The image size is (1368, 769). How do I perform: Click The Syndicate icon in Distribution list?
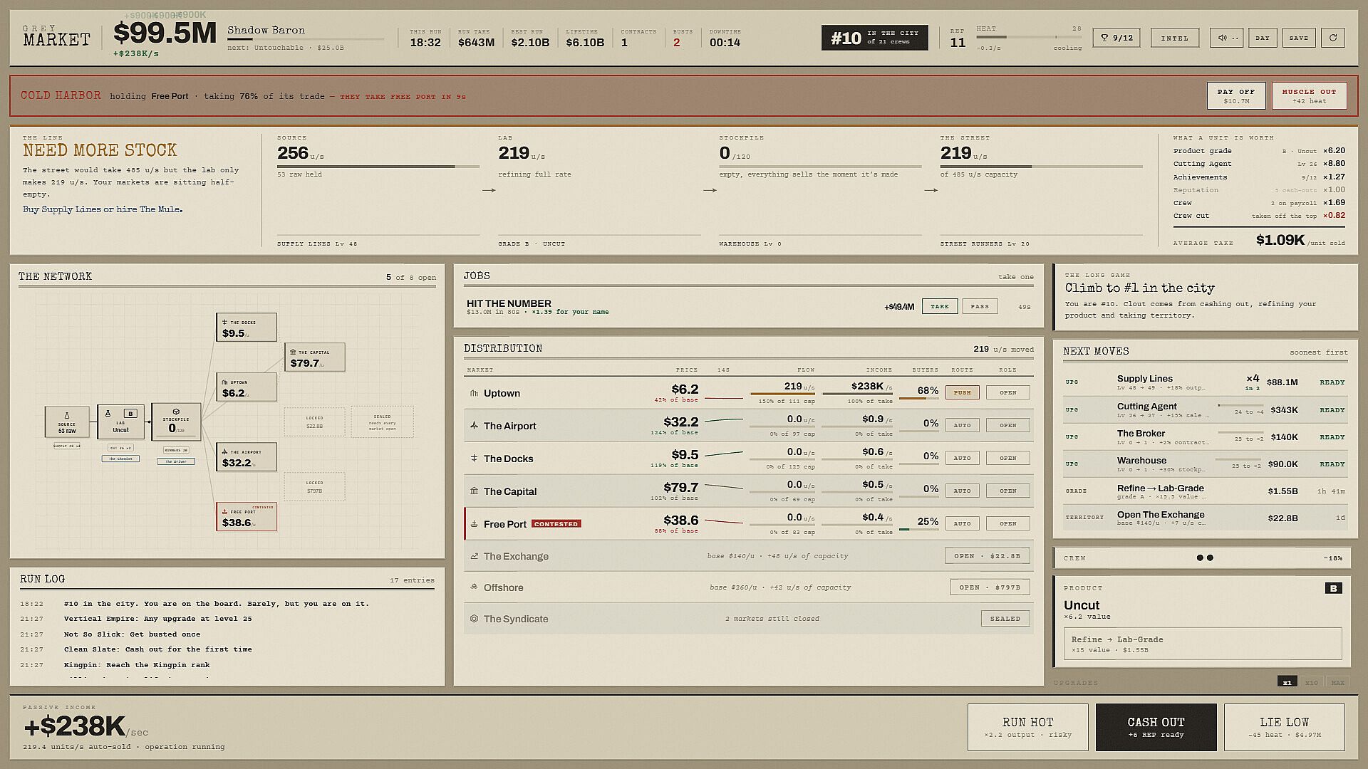pos(474,619)
